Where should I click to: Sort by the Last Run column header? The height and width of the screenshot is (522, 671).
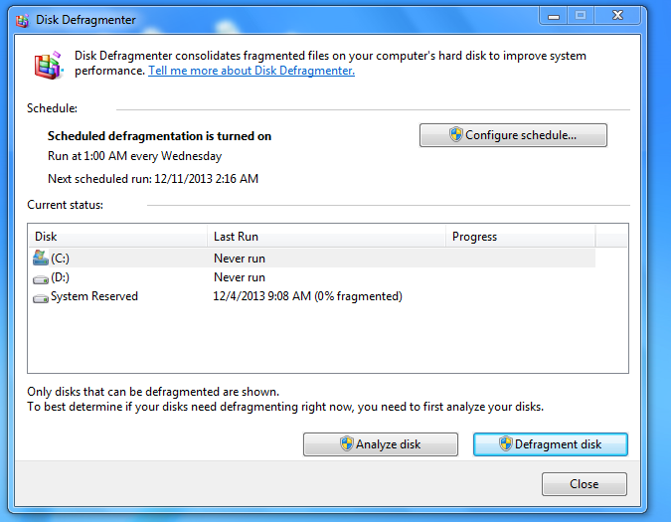(x=326, y=237)
